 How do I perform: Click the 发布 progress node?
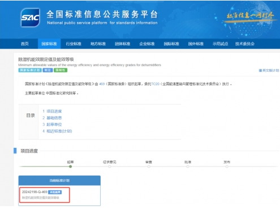pyautogui.click(x=227, y=167)
